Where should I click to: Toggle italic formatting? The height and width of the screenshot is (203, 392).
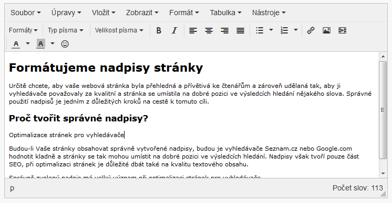pos(174,30)
